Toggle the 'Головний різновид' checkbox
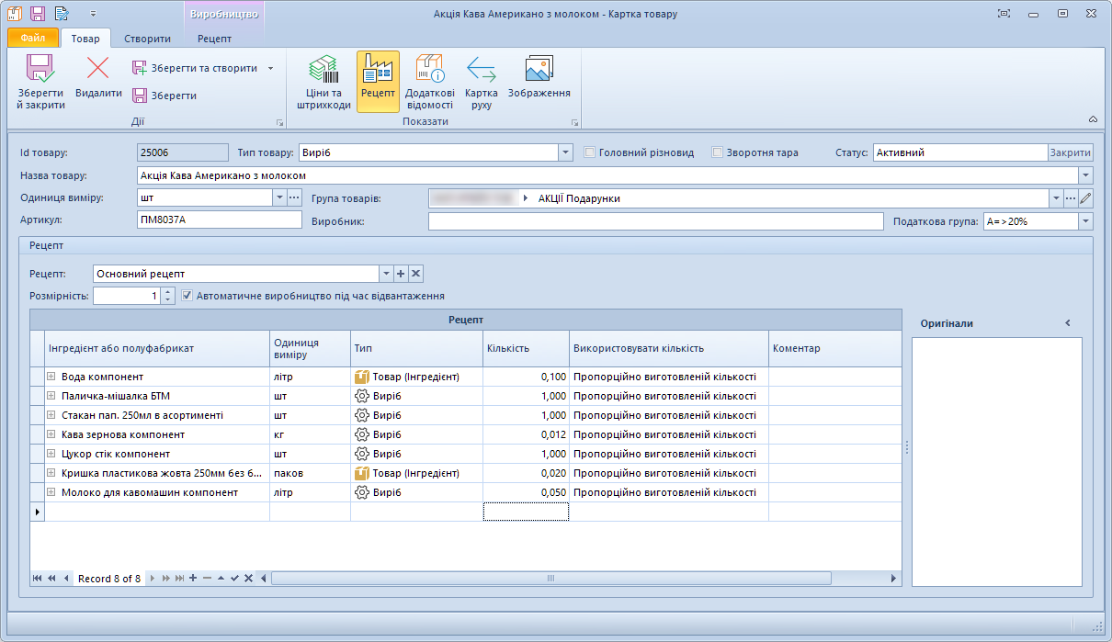Image resolution: width=1112 pixels, height=642 pixels. [590, 152]
